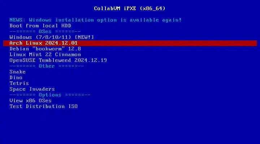This screenshot has width=260, height=144.
Task: Click the NEWS Windows installation announcement line
Action: (x=95, y=20)
